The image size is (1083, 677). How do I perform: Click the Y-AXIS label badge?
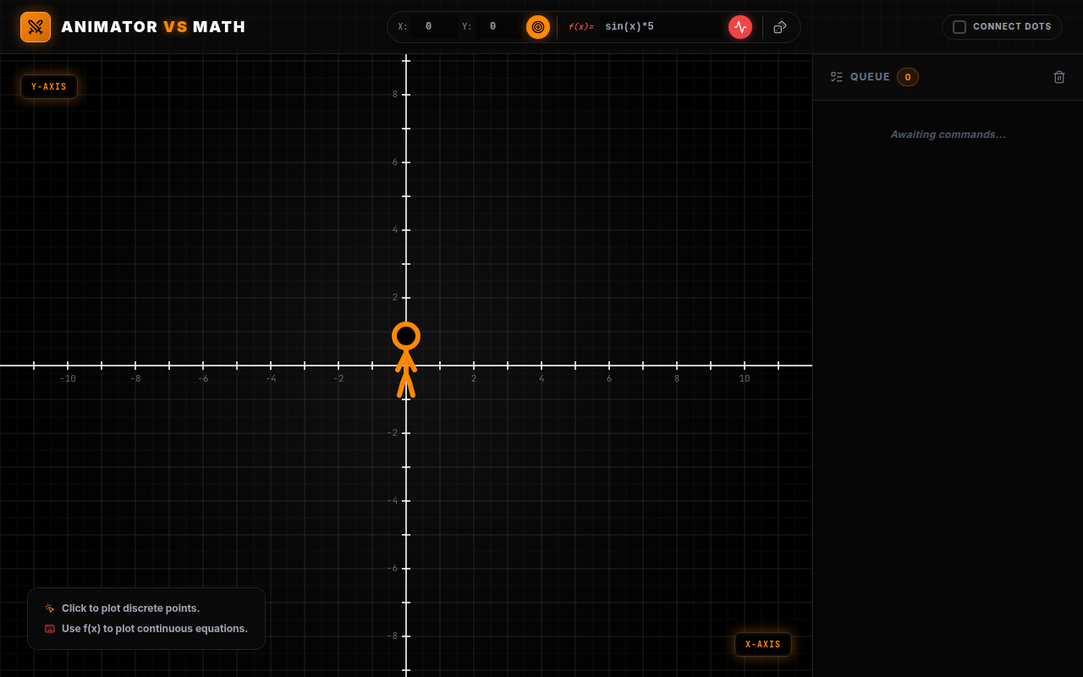point(49,86)
